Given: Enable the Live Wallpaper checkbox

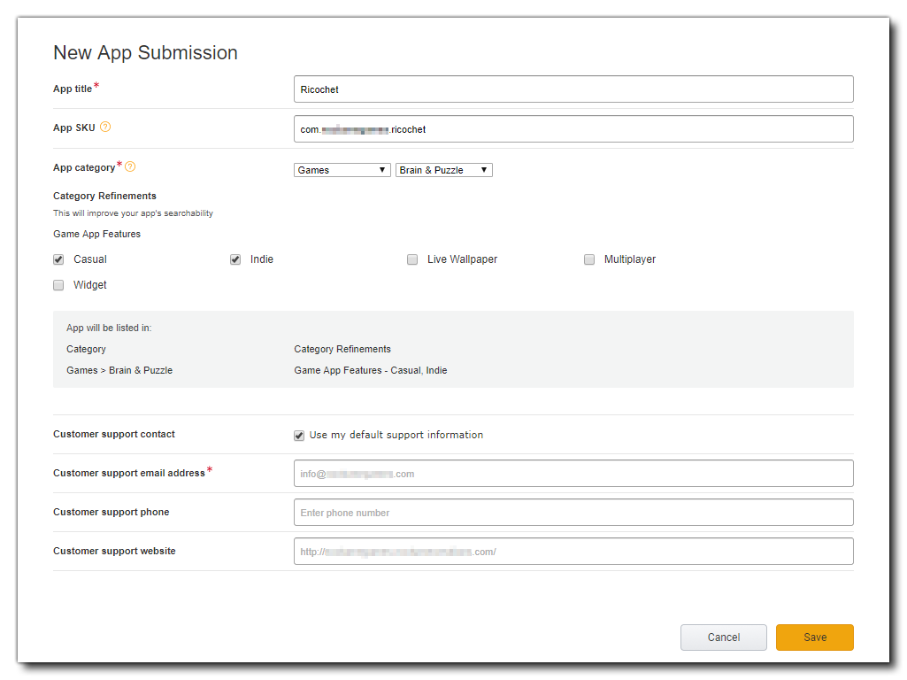Looking at the screenshot, I should tap(412, 259).
